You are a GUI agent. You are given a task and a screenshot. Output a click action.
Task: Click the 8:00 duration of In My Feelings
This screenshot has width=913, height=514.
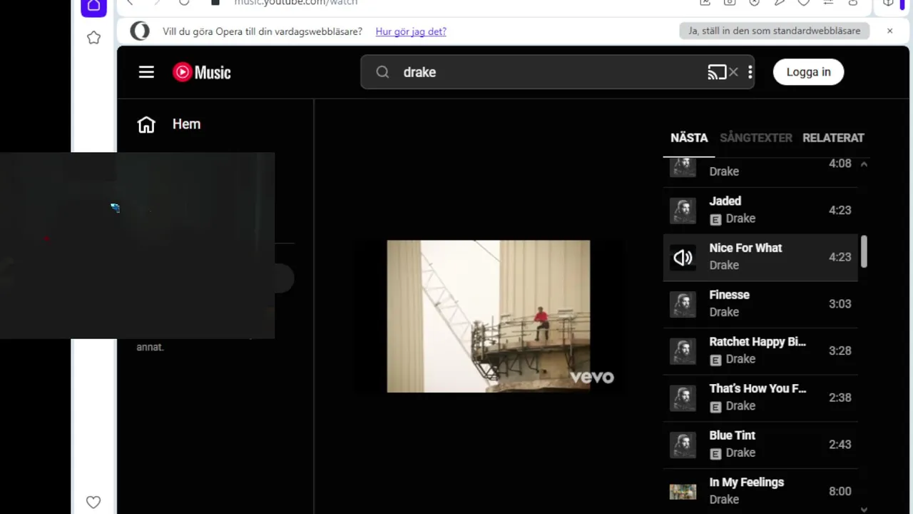[x=840, y=491]
